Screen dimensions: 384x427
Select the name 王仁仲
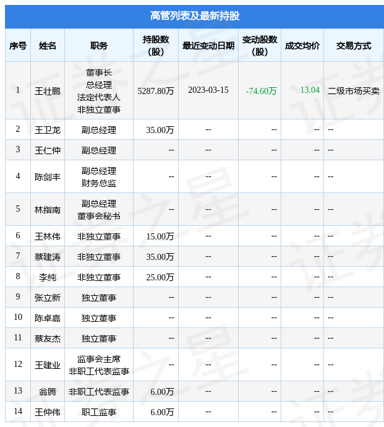pos(48,150)
